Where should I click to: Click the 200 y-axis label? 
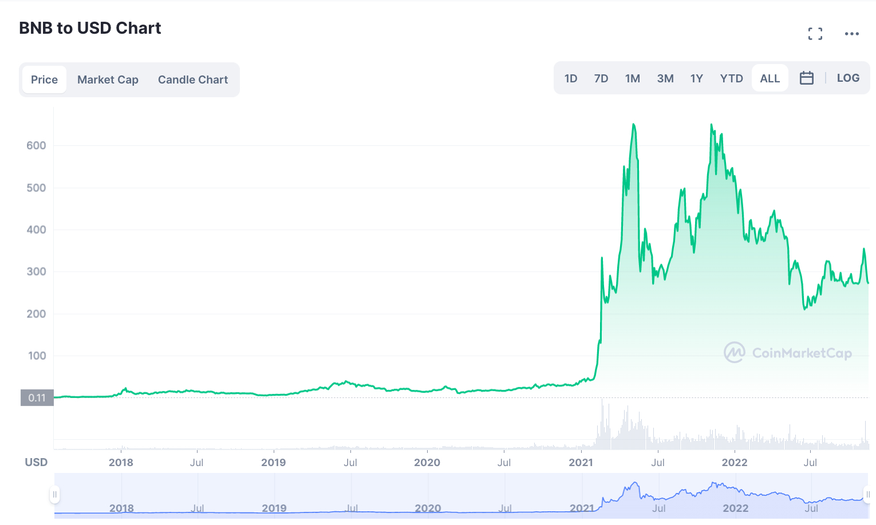36,313
